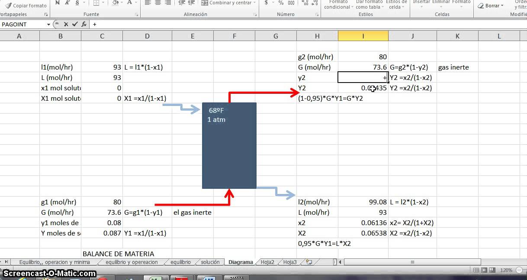This screenshot has width=527, height=280.
Task: Open the borders dropdown arrow
Action: pos(103,3)
